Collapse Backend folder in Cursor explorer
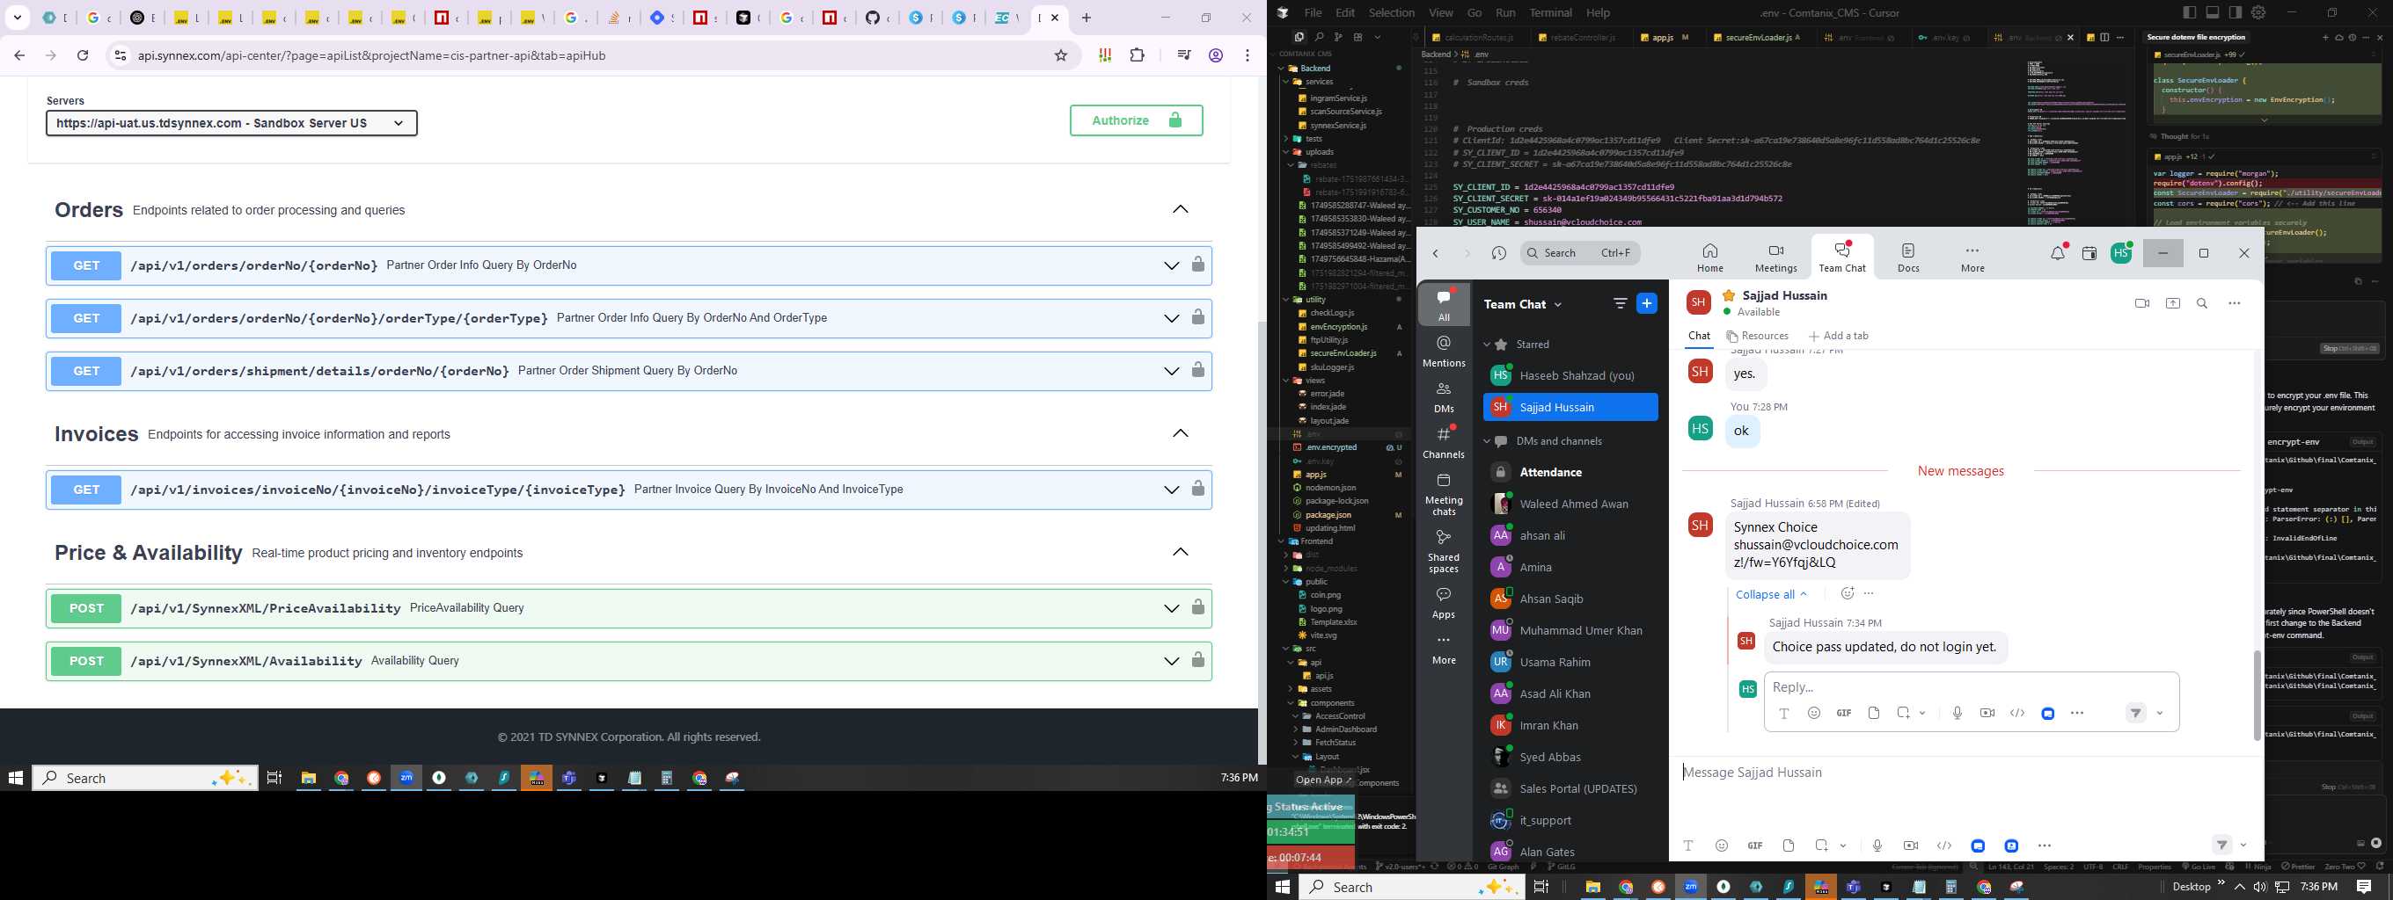 pos(1282,68)
